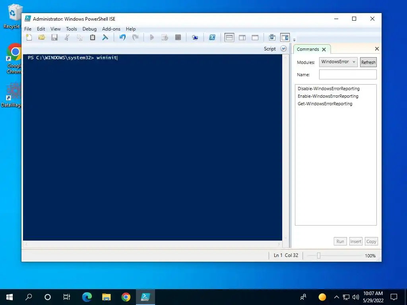407x305 pixels.
Task: Open the notification center icon
Action: click(x=394, y=297)
